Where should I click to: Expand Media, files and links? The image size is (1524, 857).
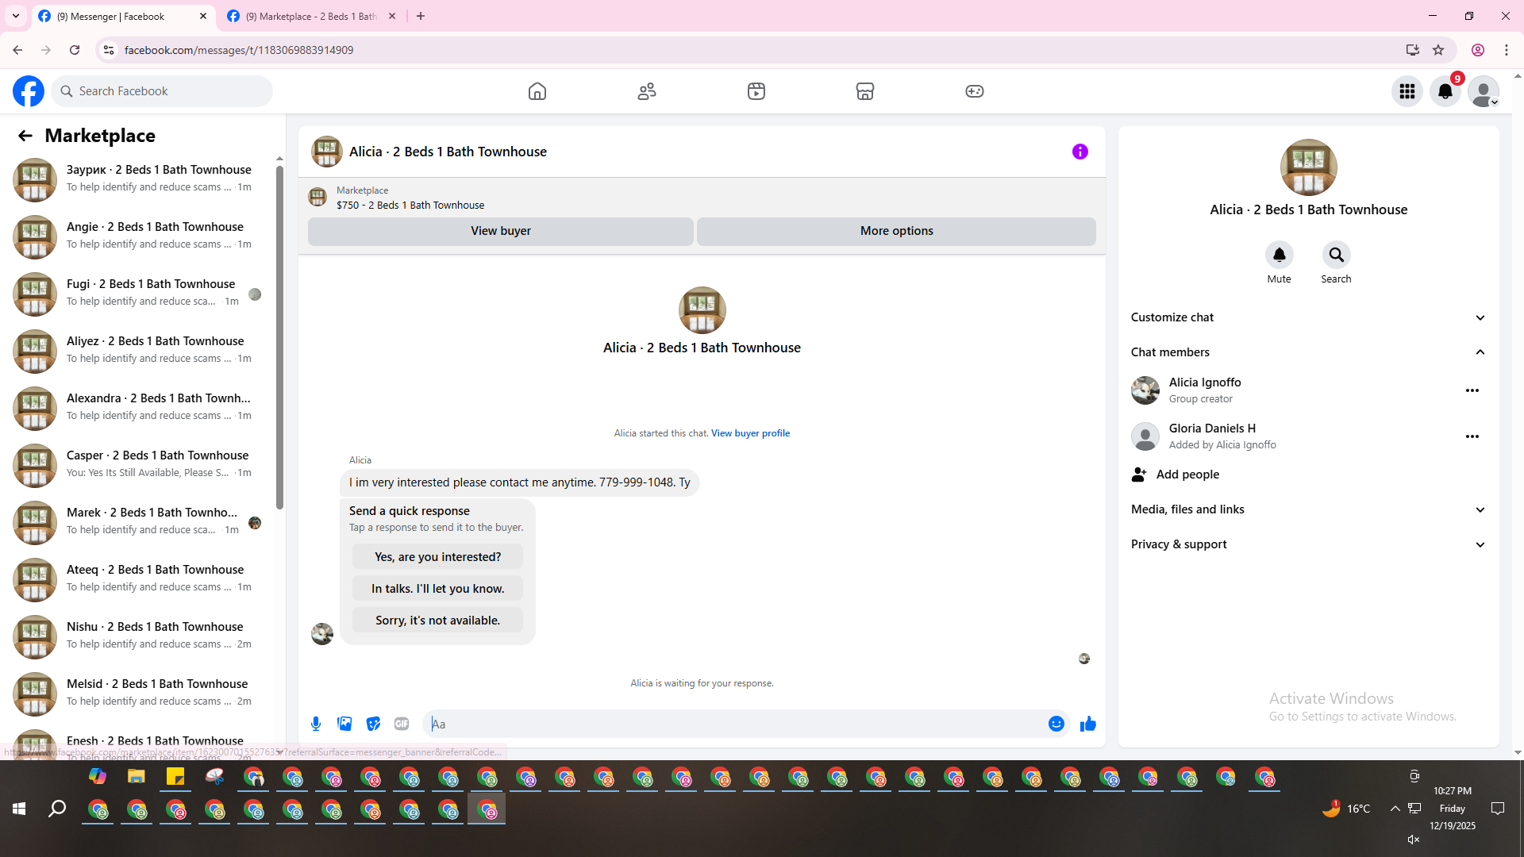pyautogui.click(x=1480, y=509)
